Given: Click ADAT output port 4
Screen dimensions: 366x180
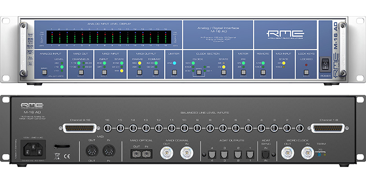Looking at the screenshot, I should tap(212, 154).
